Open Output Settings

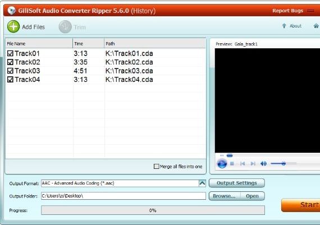(x=237, y=183)
